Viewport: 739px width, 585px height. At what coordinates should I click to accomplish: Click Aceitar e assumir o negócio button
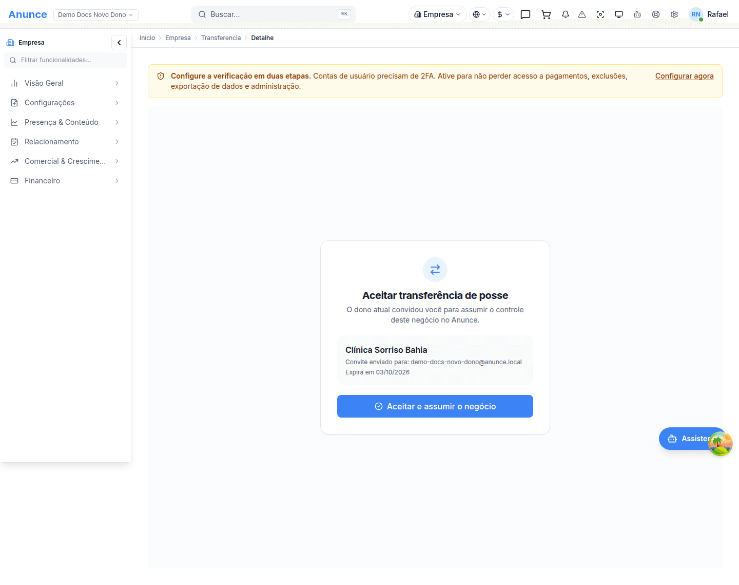pyautogui.click(x=435, y=406)
